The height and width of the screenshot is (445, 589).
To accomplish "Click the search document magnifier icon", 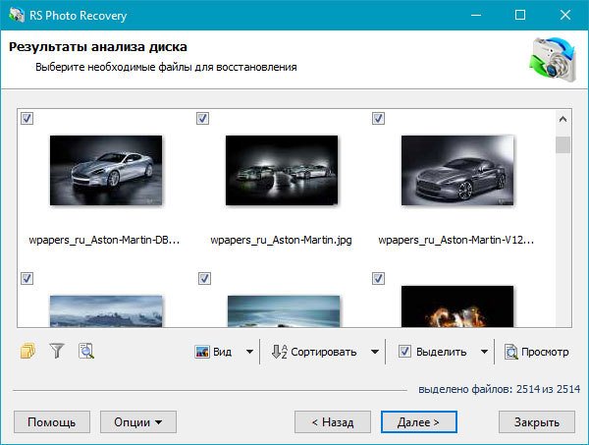I will [x=86, y=352].
